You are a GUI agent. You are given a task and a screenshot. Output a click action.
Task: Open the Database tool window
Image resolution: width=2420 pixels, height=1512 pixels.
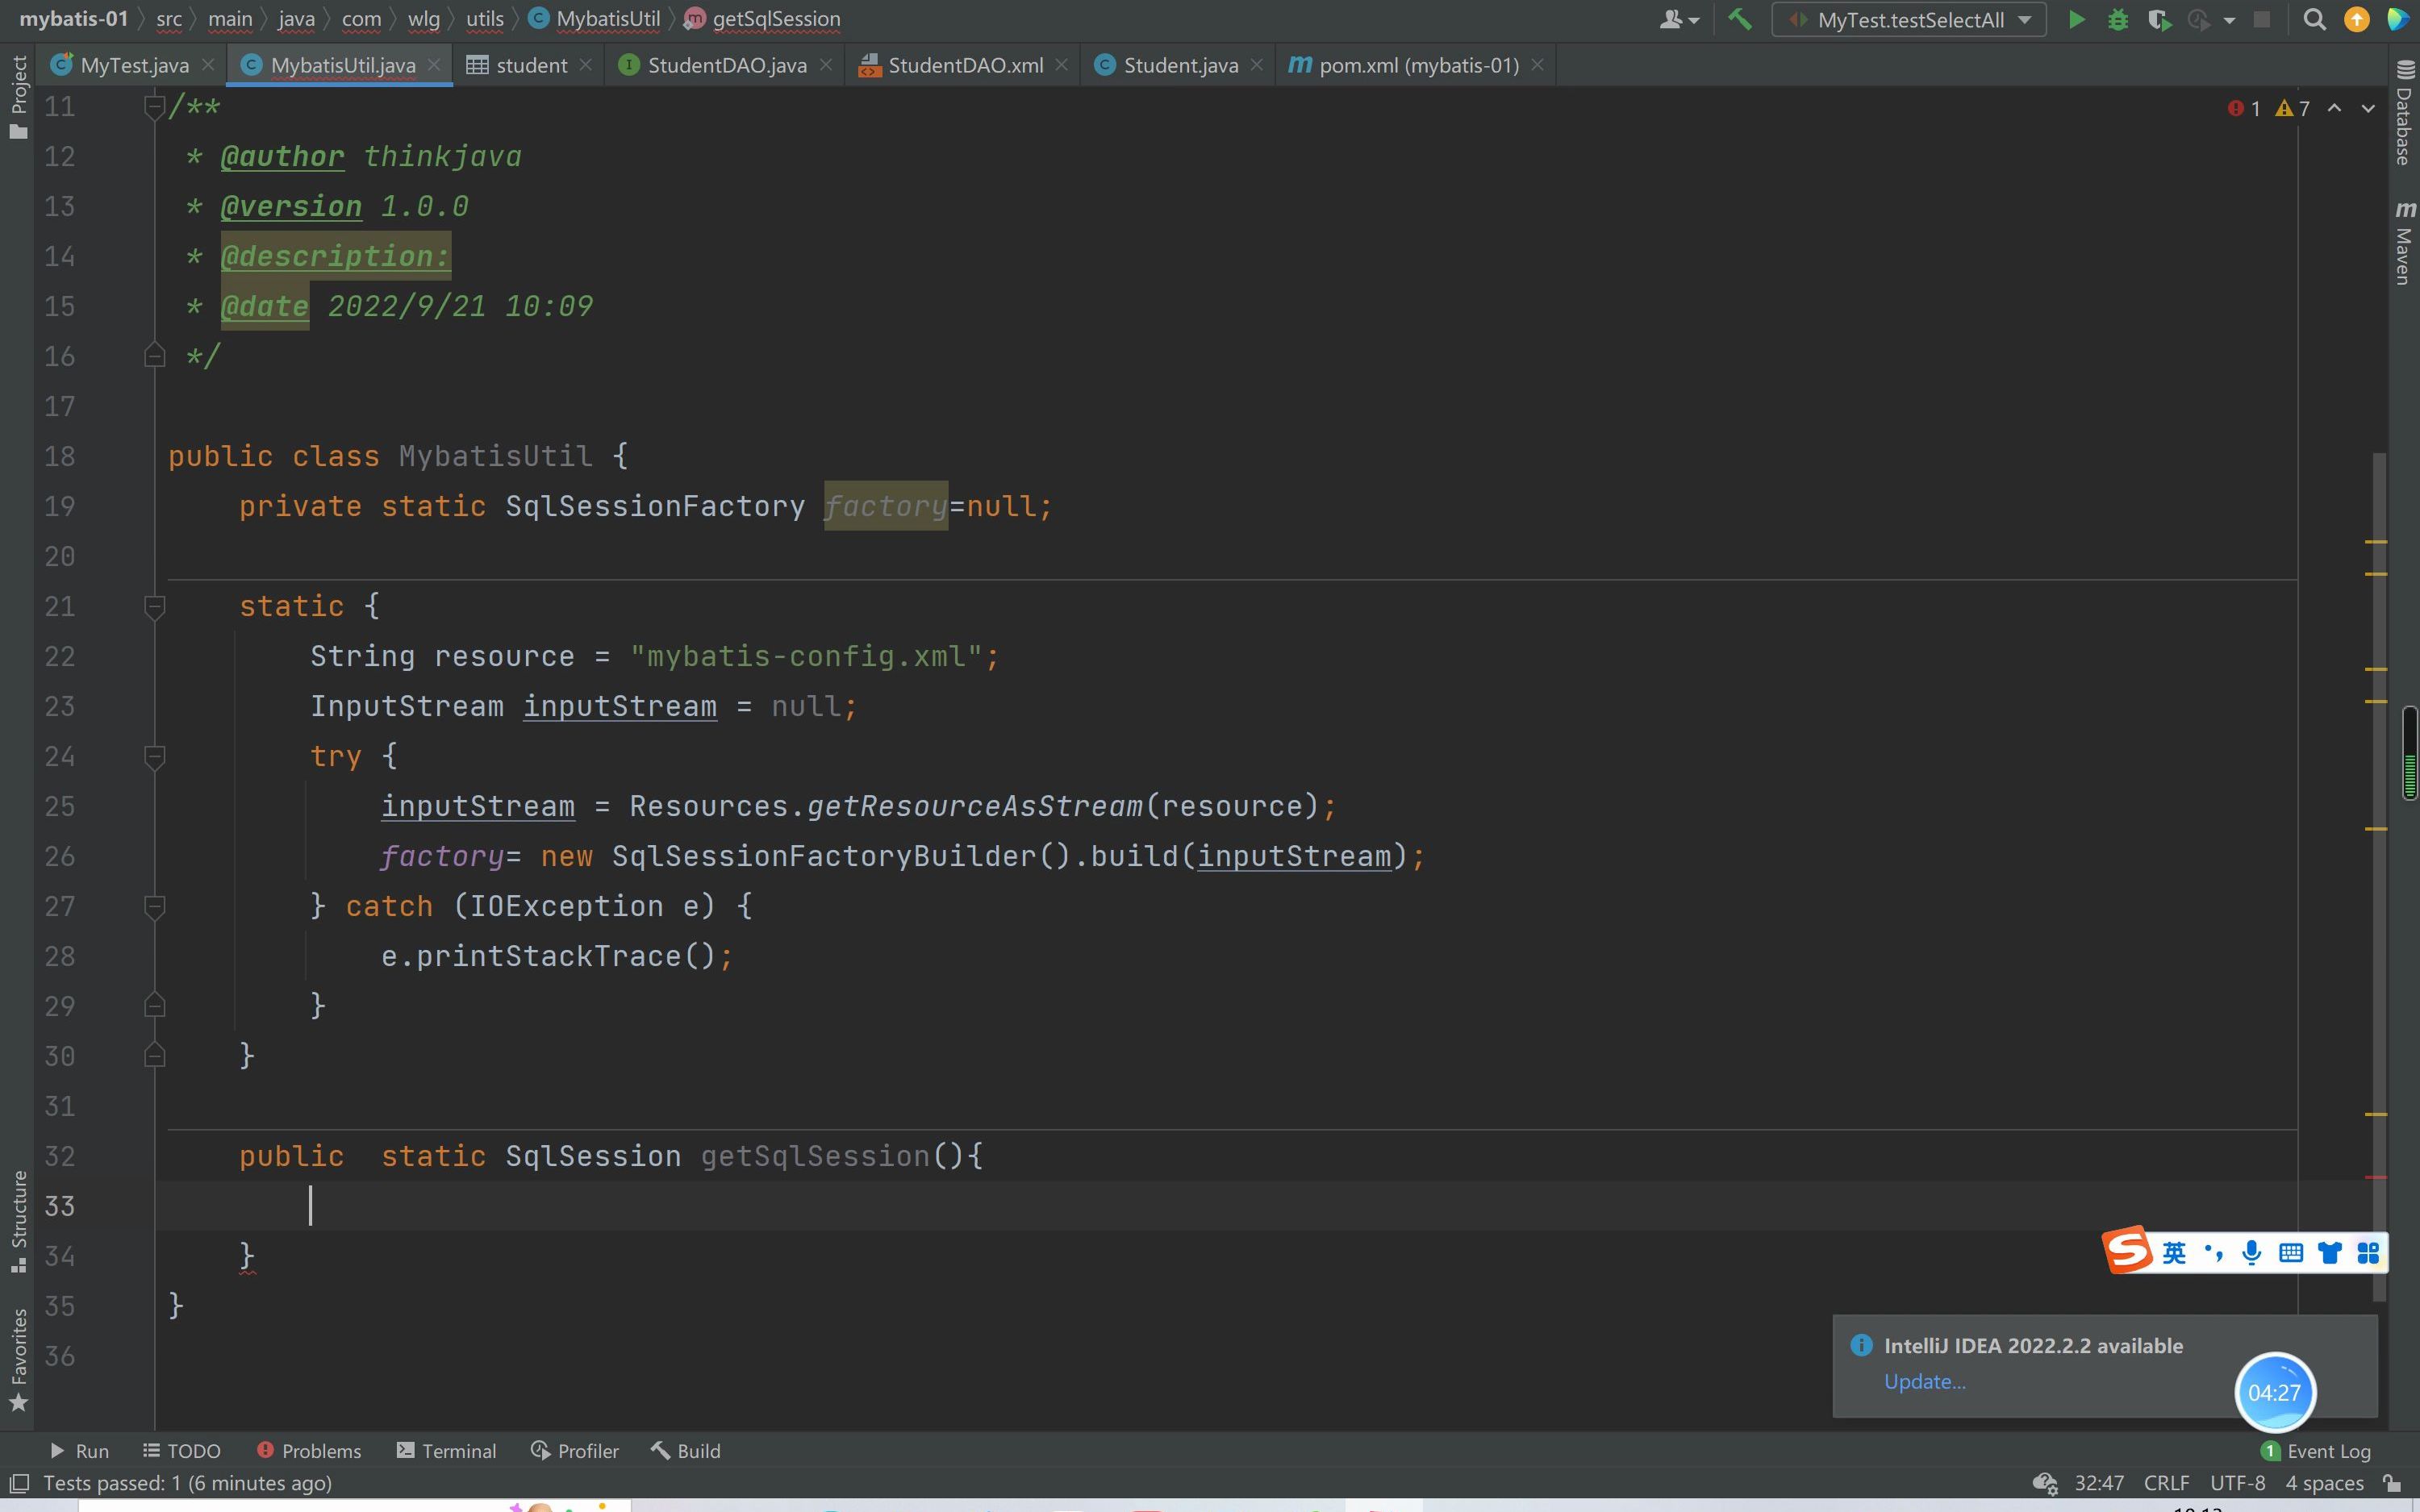coord(2404,112)
